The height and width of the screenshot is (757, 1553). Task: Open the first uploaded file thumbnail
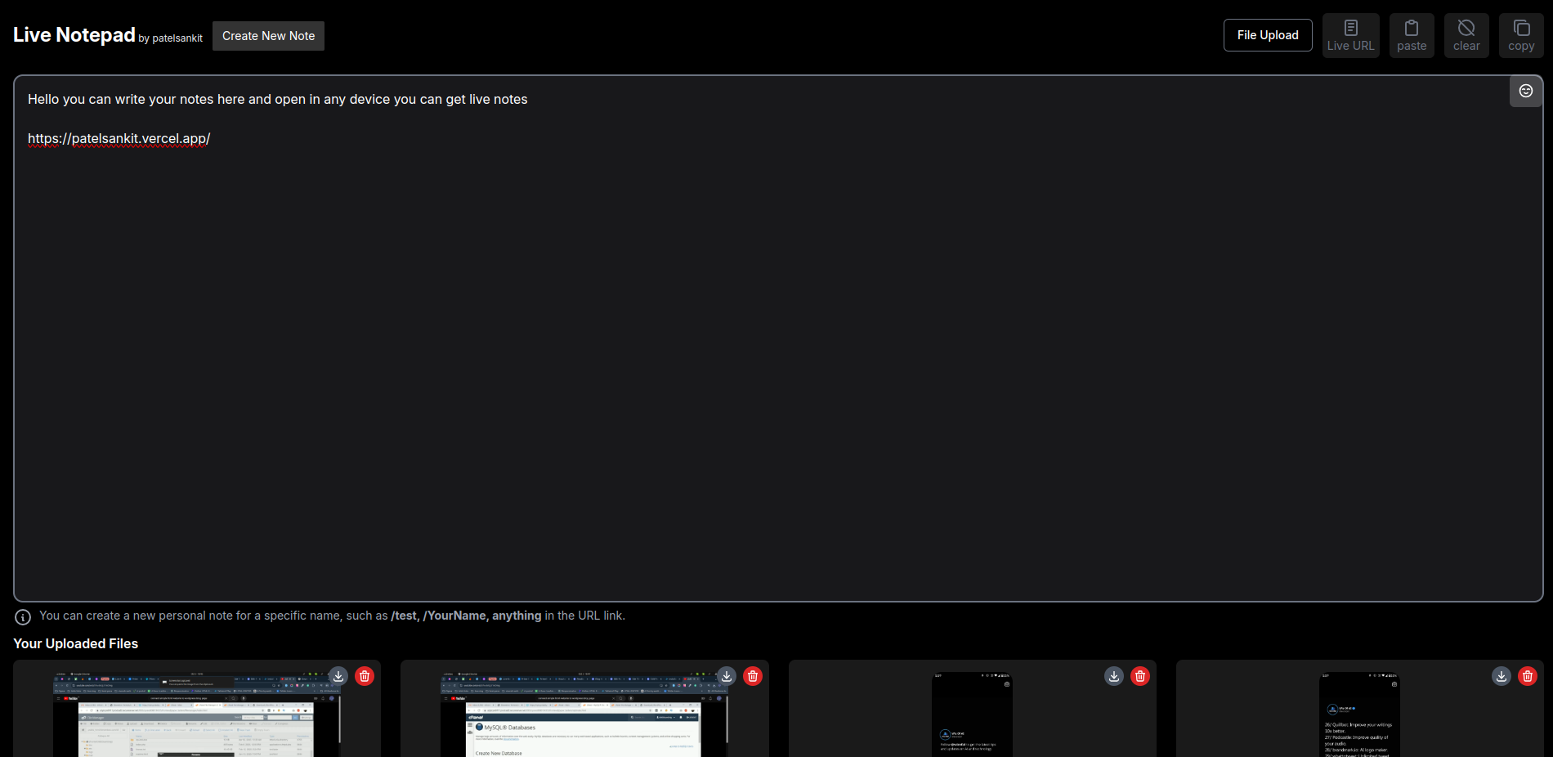pyautogui.click(x=196, y=719)
